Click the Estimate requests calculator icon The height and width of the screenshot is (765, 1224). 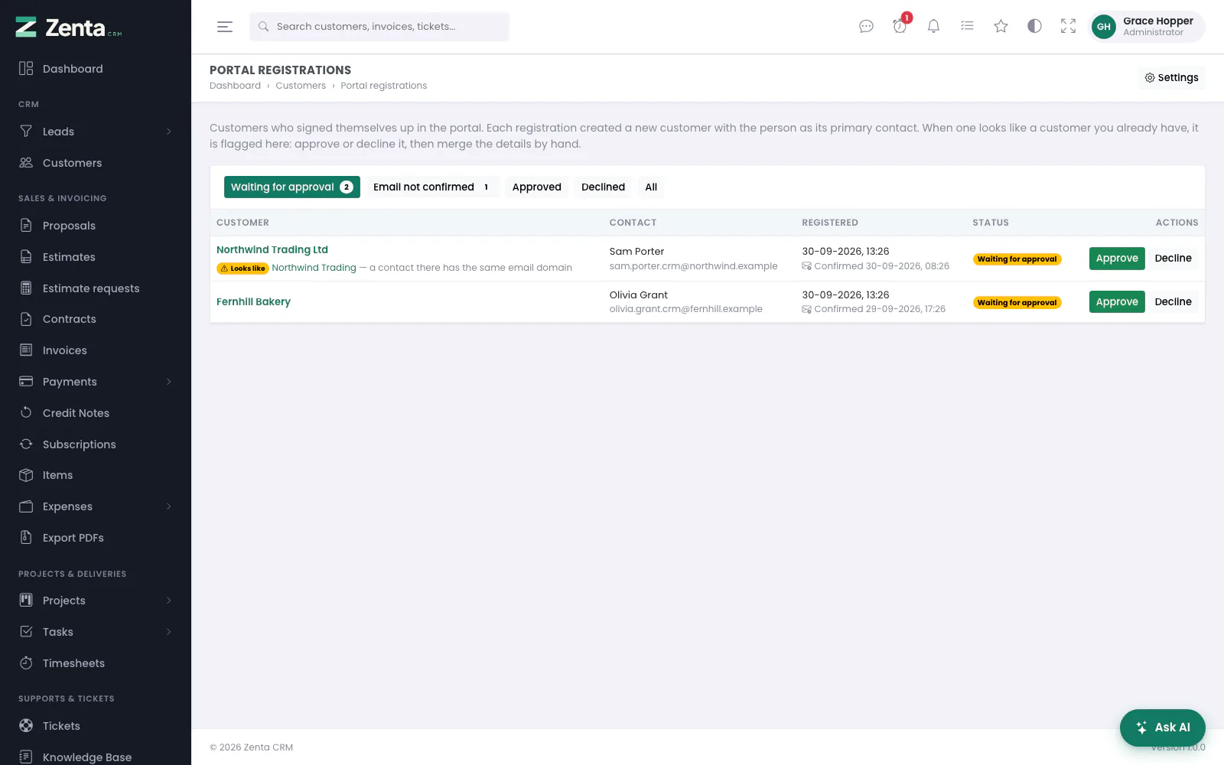[x=26, y=288]
